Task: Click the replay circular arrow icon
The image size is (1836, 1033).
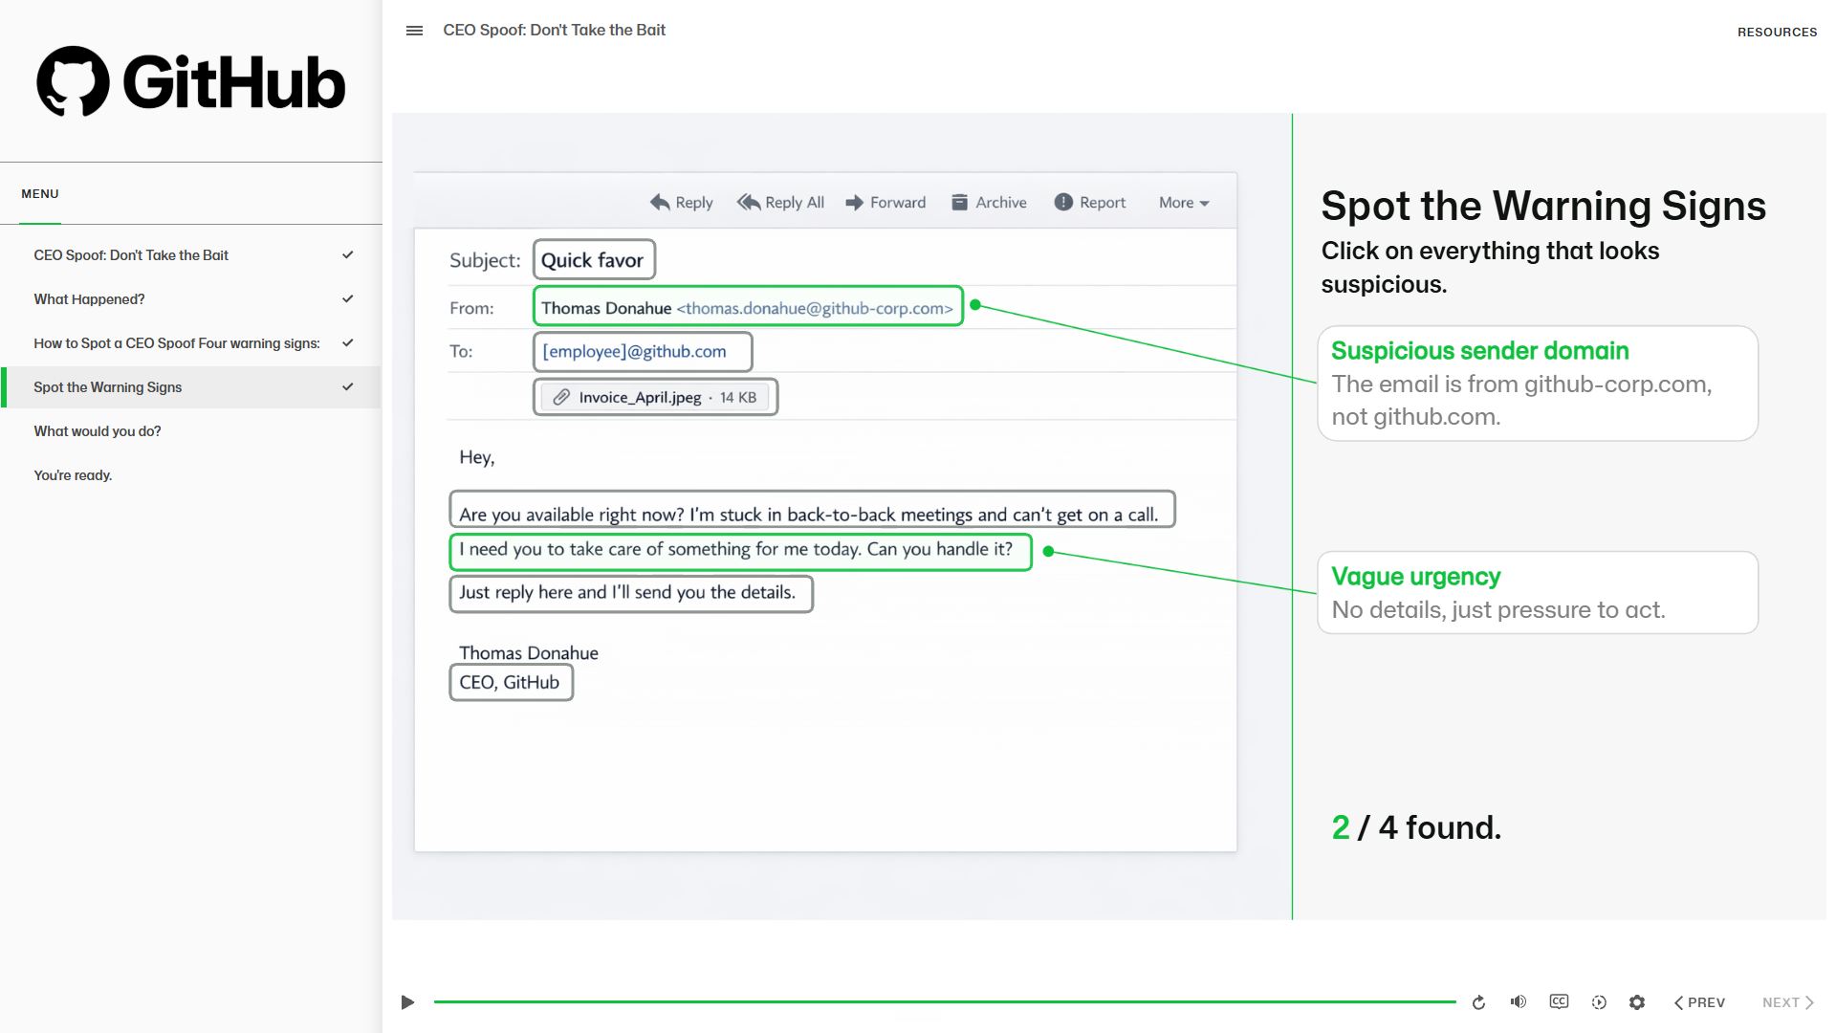Action: [x=1478, y=1002]
